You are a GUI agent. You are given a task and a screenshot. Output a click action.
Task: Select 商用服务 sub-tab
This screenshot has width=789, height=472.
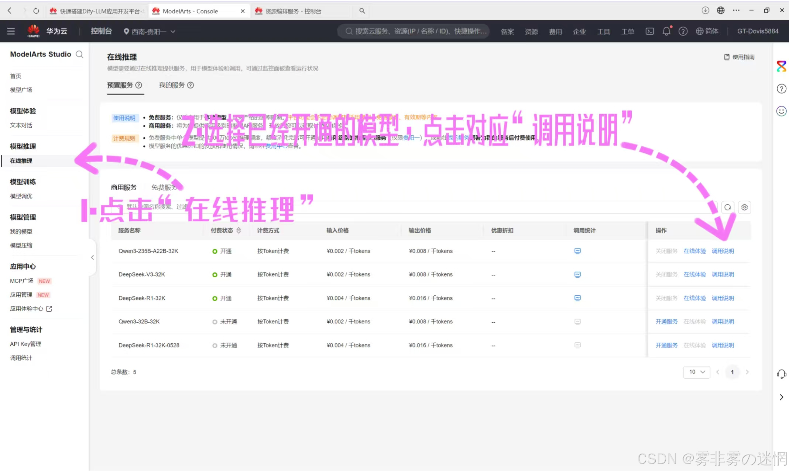(124, 187)
